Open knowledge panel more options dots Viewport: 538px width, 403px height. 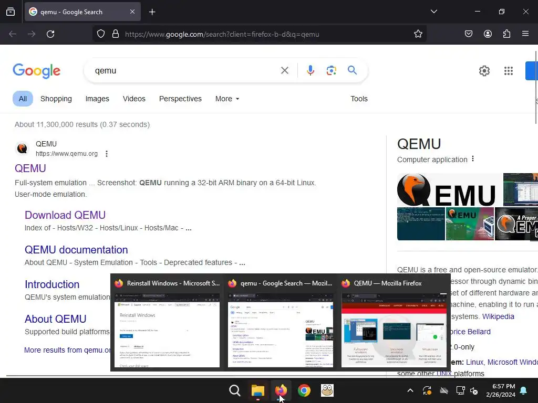[473, 158]
